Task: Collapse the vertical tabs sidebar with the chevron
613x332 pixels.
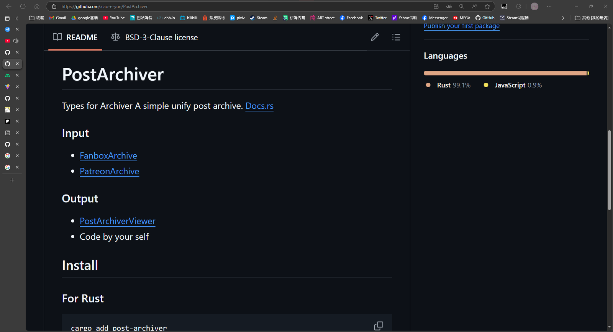Action: coord(17,18)
